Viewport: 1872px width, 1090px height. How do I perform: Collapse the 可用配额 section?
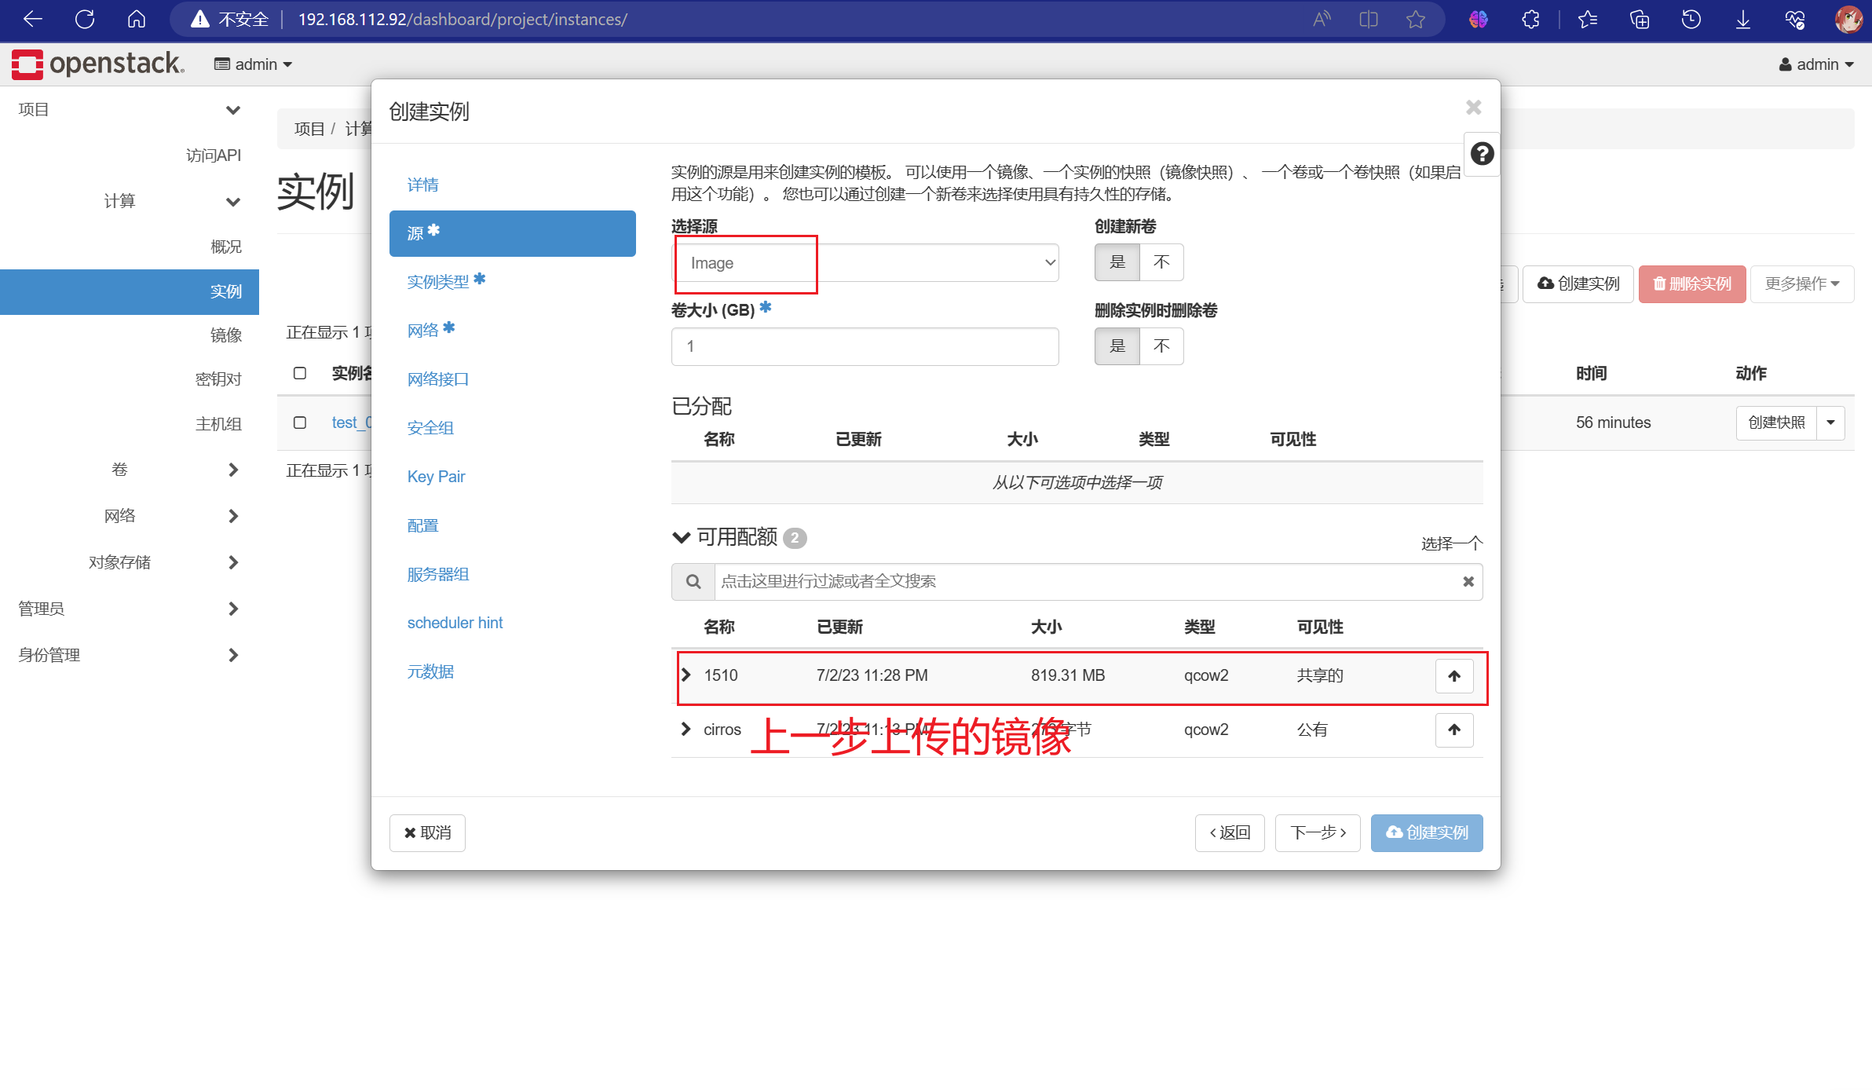680,538
